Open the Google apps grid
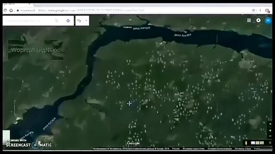The image size is (275, 154). [x=249, y=21]
